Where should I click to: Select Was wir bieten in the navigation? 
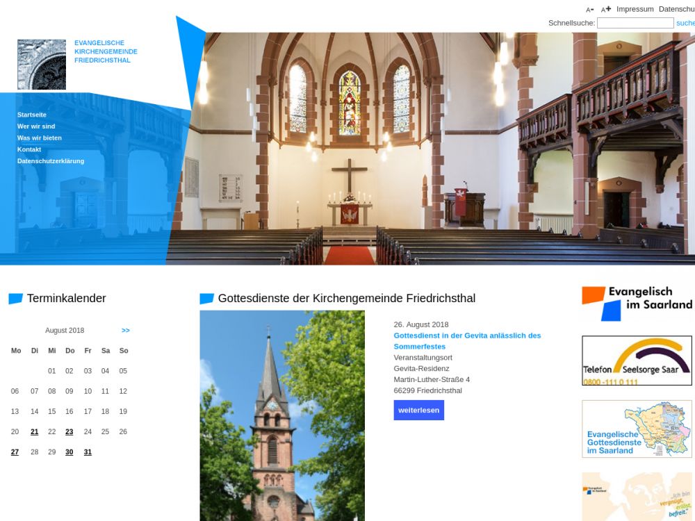(x=40, y=138)
